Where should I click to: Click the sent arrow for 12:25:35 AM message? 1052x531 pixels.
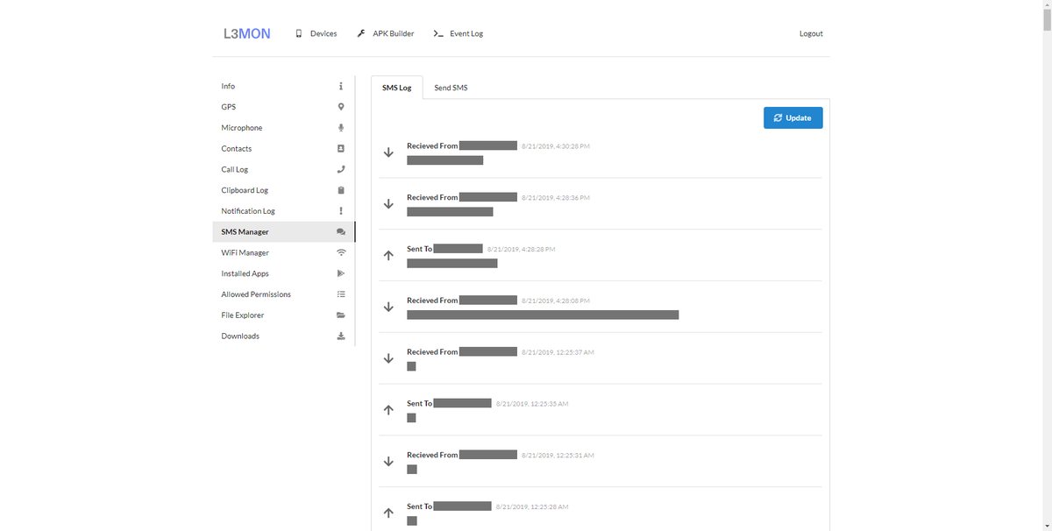coord(388,410)
